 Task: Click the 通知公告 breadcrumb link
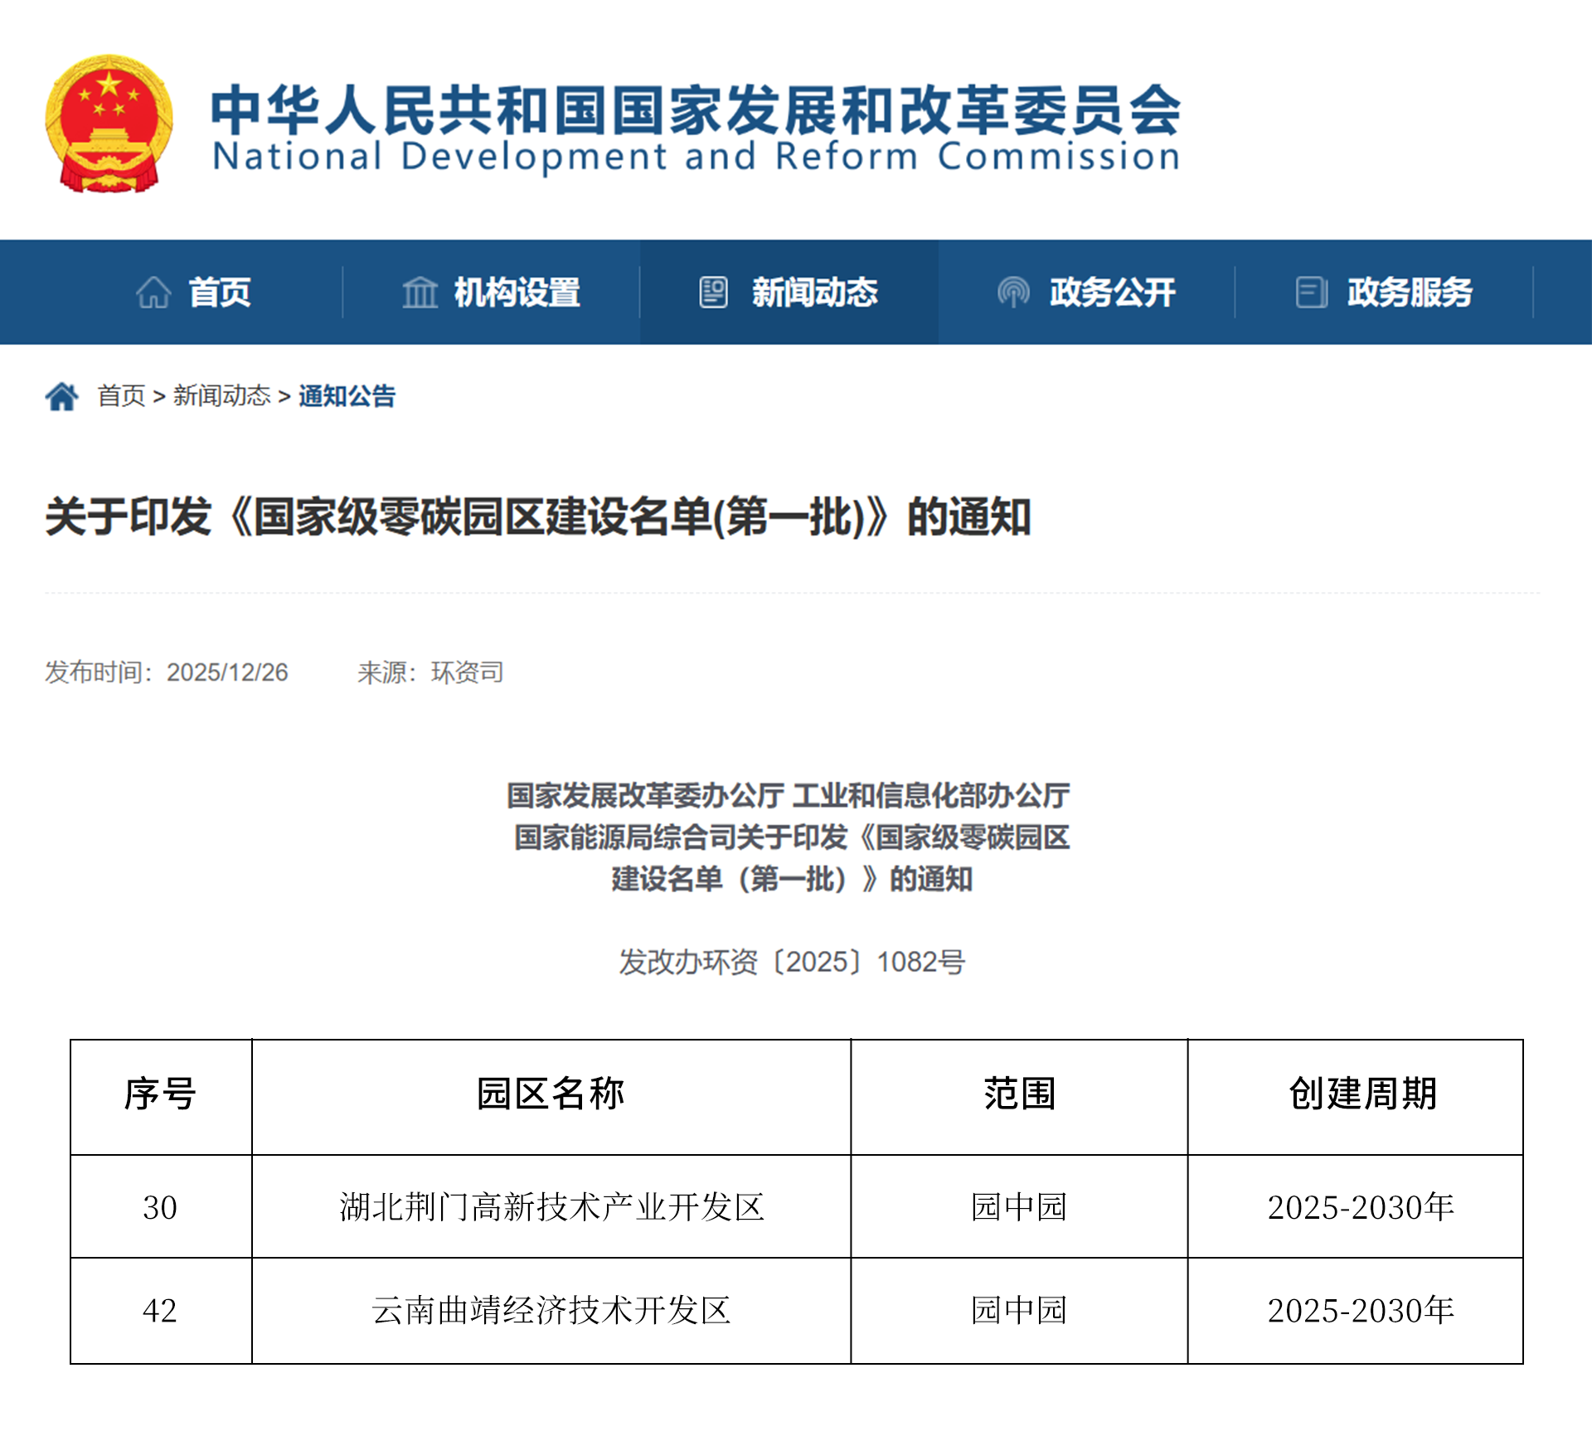tap(347, 396)
